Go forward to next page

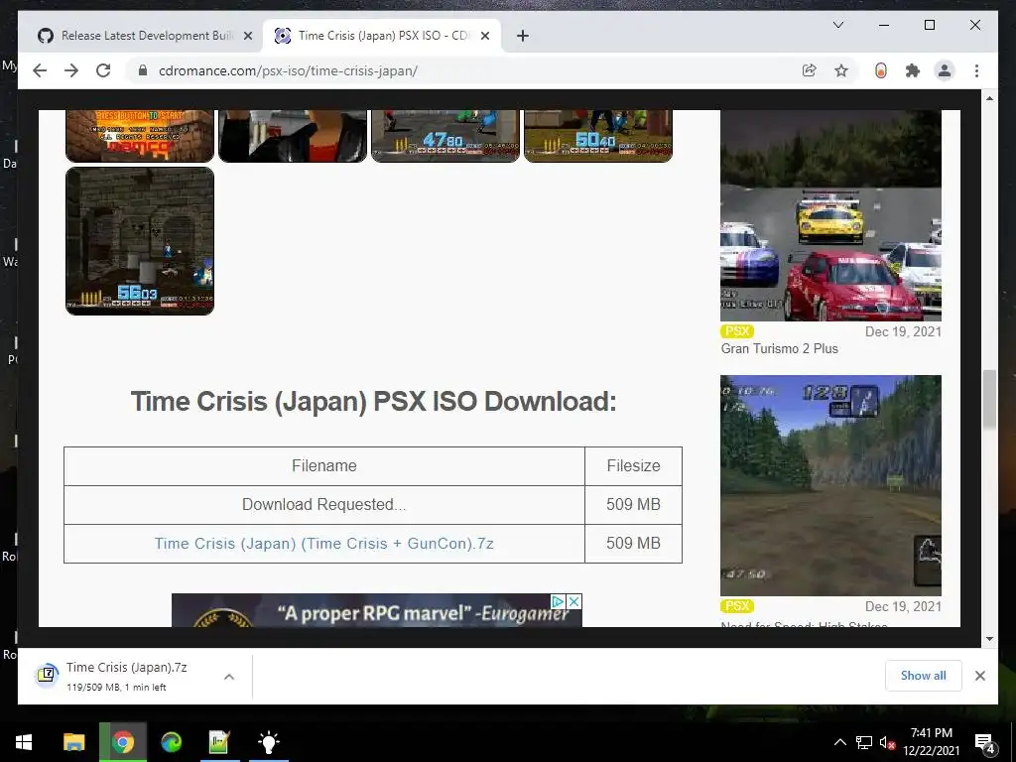(71, 70)
